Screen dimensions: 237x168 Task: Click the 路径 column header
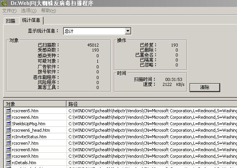coord(152,104)
